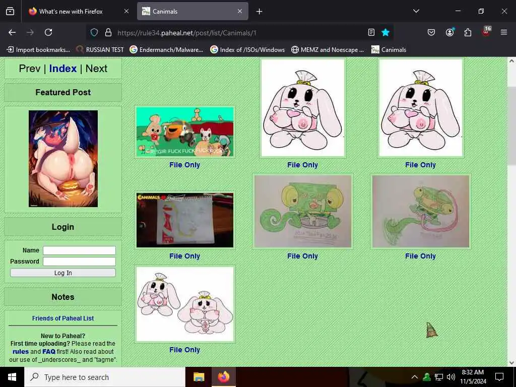
Task: Click the Next page text
Action: pos(96,69)
